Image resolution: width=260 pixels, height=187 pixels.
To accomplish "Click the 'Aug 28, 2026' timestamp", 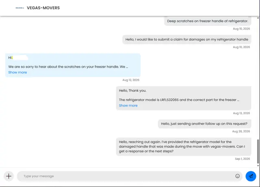I will coord(241,131).
